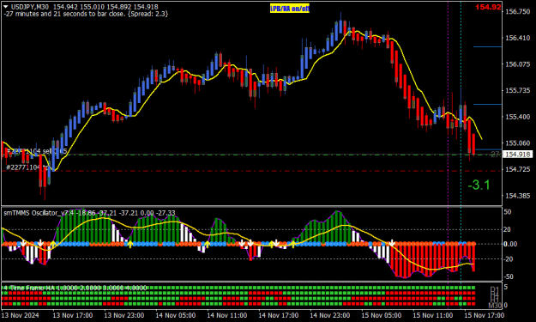The height and width of the screenshot is (322, 536).
Task: Click the 155.735 price scale label
Action: (x=517, y=90)
